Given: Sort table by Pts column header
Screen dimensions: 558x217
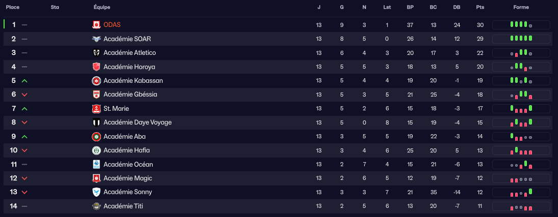Looking at the screenshot, I should pyautogui.click(x=480, y=8).
